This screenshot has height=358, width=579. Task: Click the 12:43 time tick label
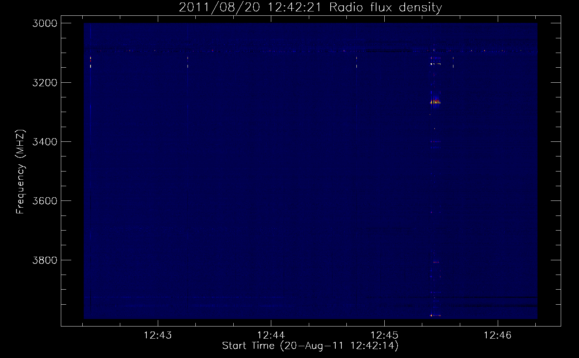pyautogui.click(x=157, y=335)
